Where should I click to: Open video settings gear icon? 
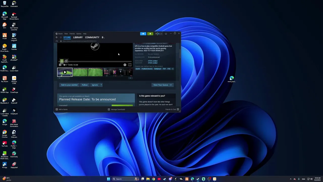(x=125, y=65)
